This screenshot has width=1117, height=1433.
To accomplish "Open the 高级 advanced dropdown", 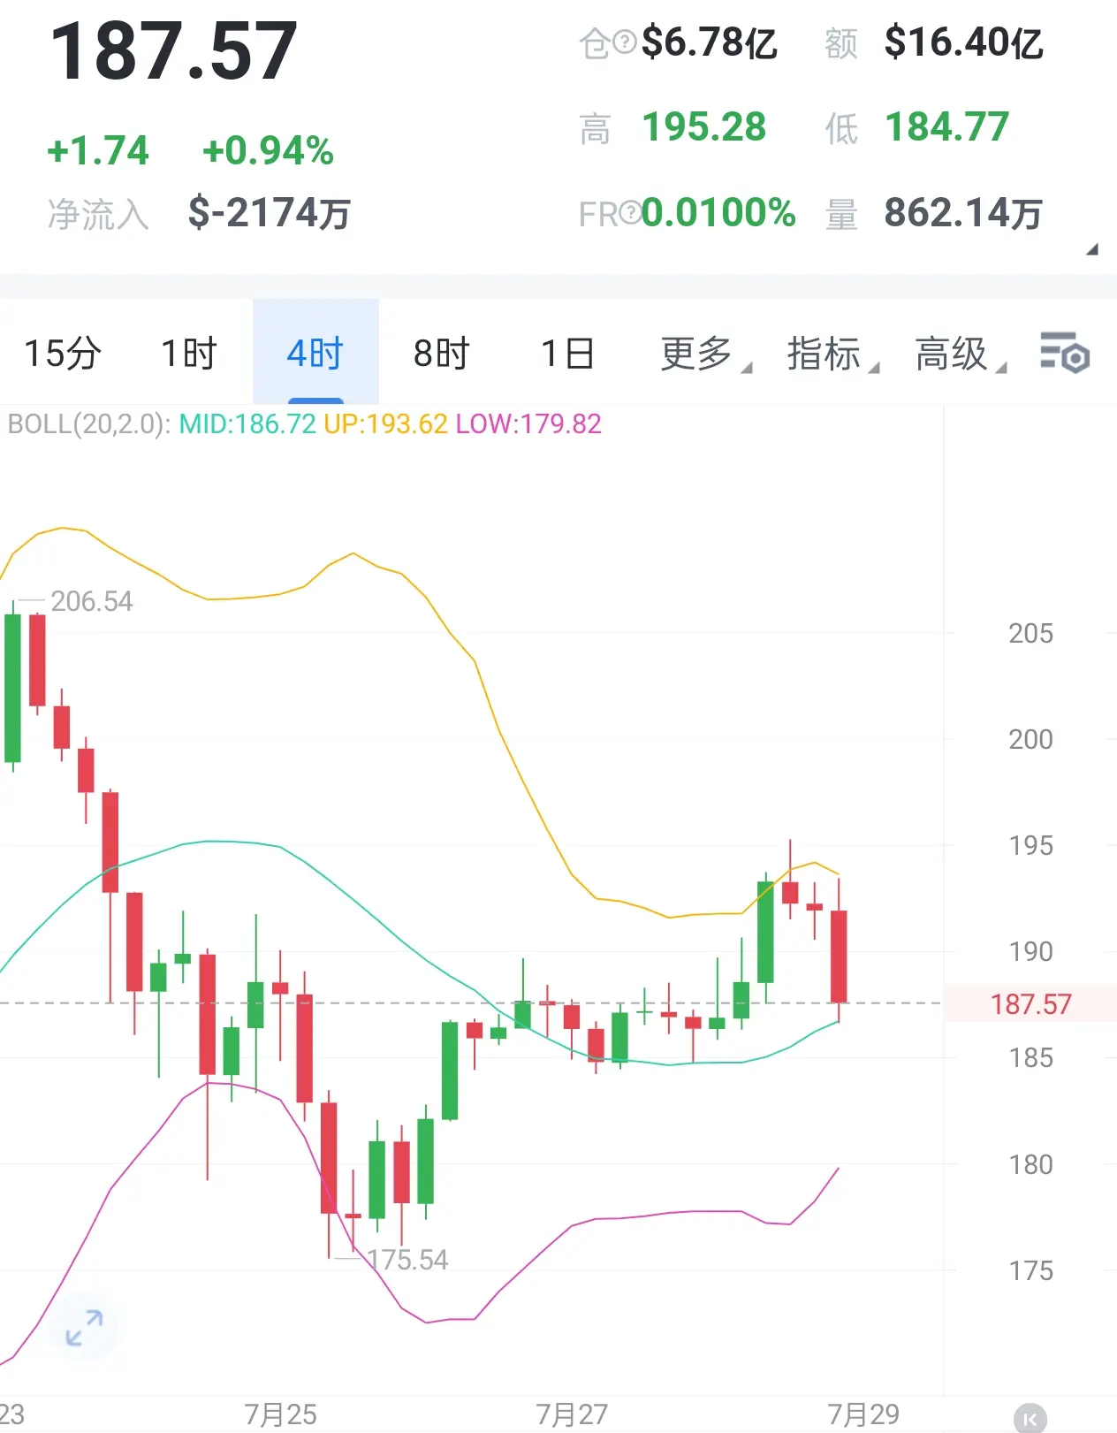I will (x=960, y=354).
